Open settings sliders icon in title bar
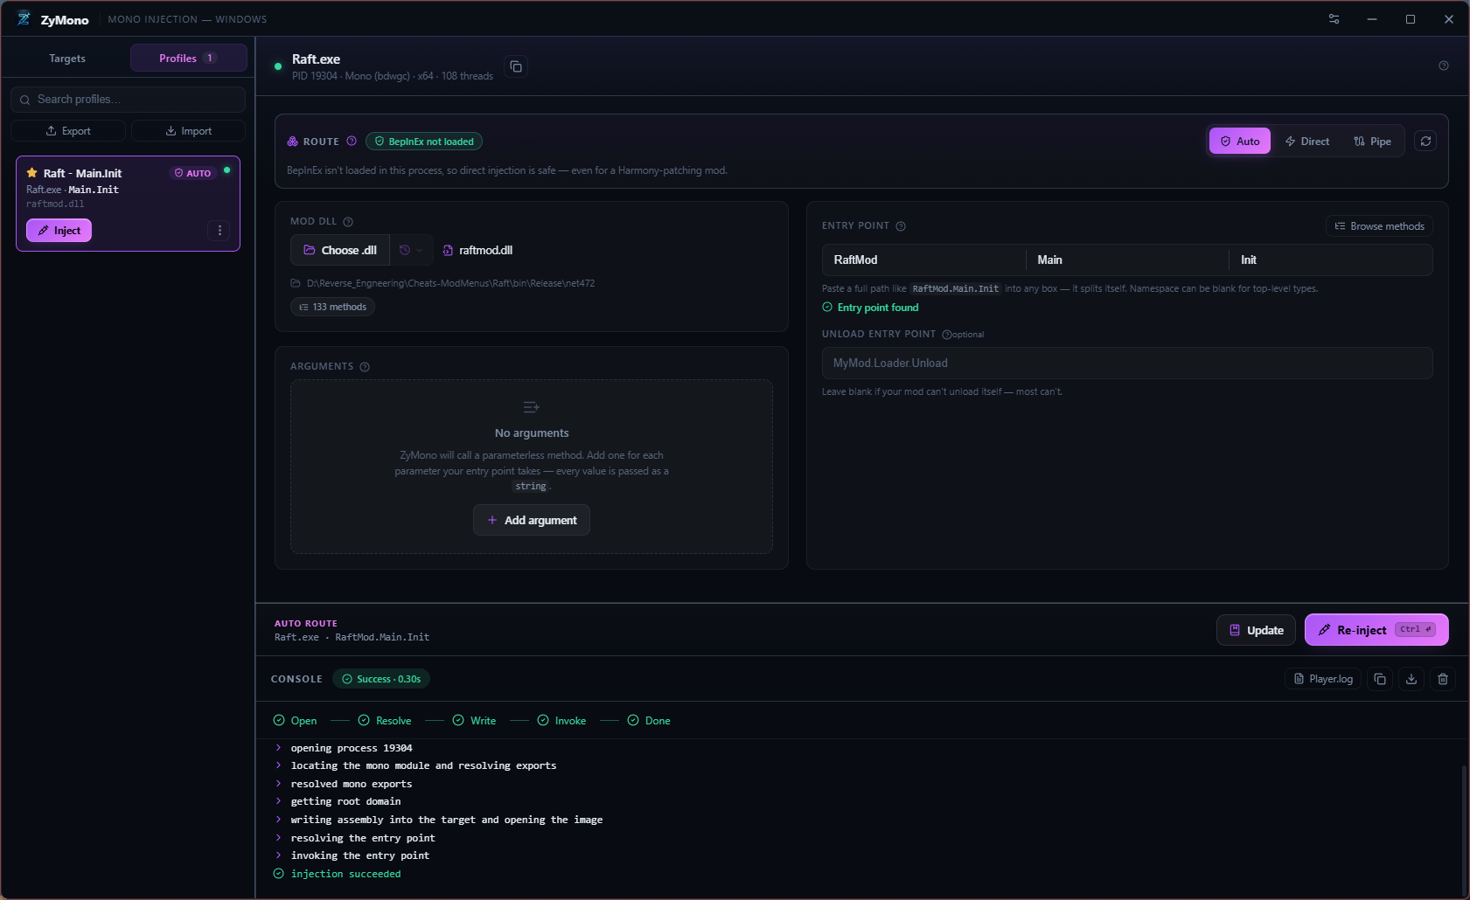1470x900 pixels. tap(1334, 19)
